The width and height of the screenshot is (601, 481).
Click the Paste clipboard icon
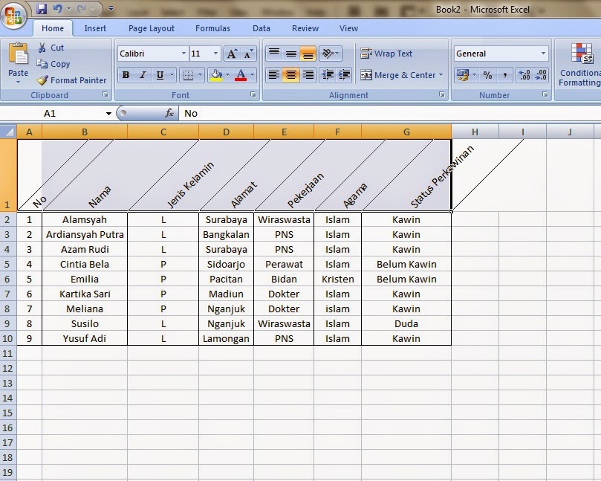(18, 54)
